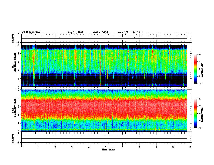The width and height of the screenshot is (214, 165).
Task: Click the ch.3 voltage waveform trace
Action: click(104, 138)
